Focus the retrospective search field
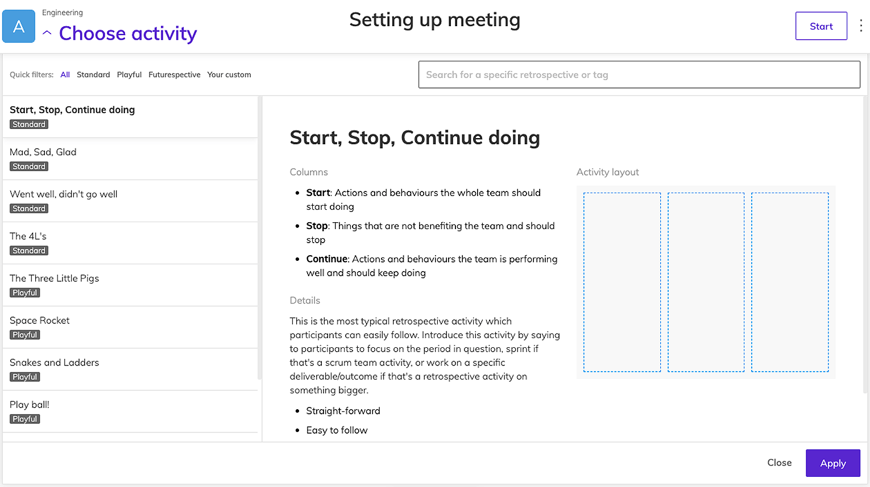The height and width of the screenshot is (487, 870). [639, 74]
